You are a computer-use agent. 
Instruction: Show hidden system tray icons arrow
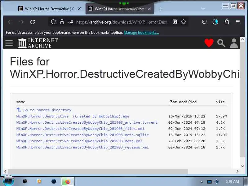pos(202,182)
